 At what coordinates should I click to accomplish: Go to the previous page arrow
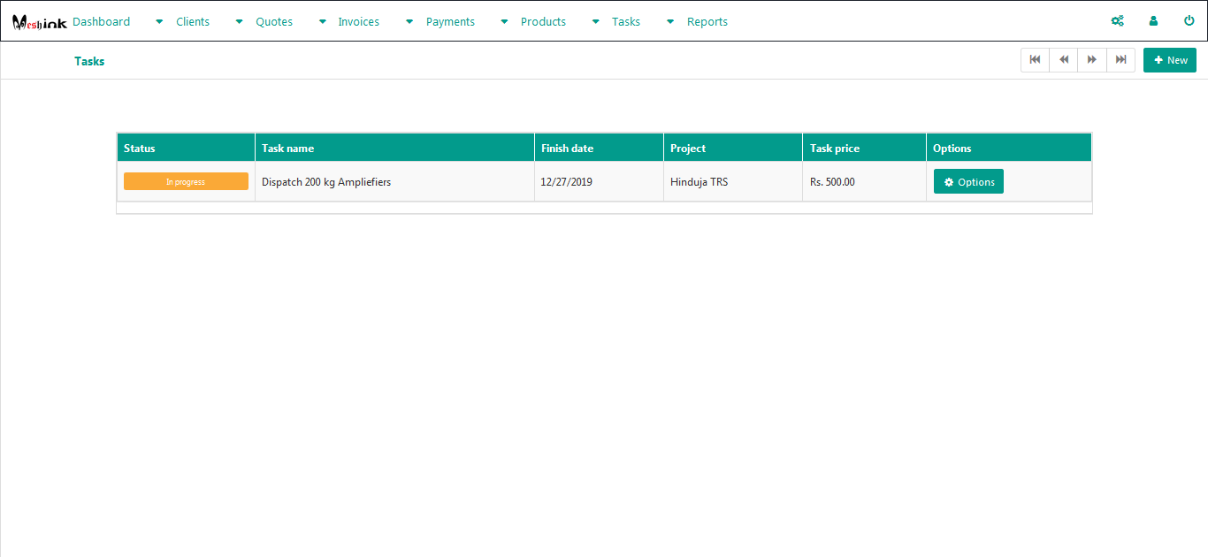point(1063,60)
